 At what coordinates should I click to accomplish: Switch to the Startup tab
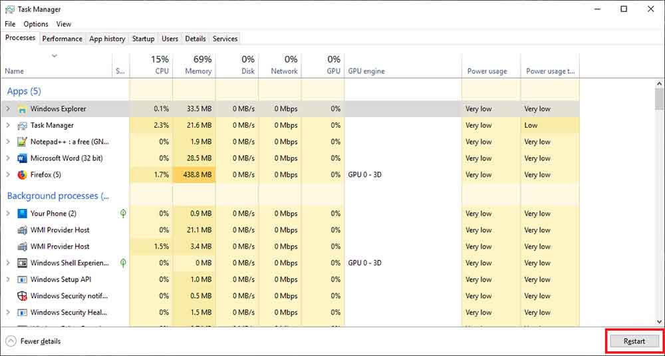[x=144, y=39]
